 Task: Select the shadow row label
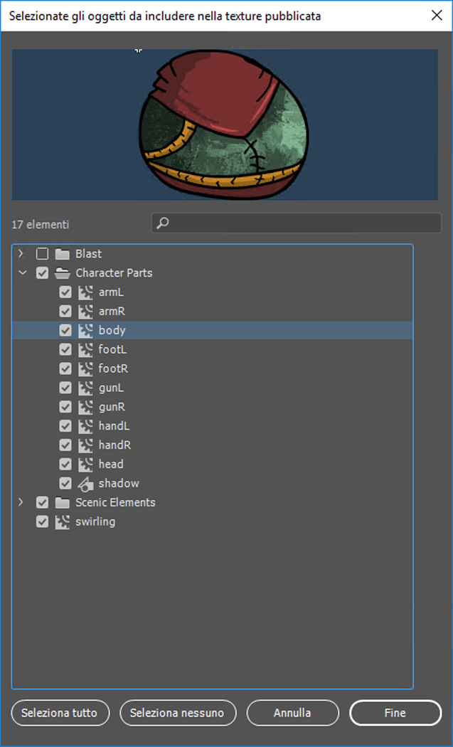click(x=119, y=483)
